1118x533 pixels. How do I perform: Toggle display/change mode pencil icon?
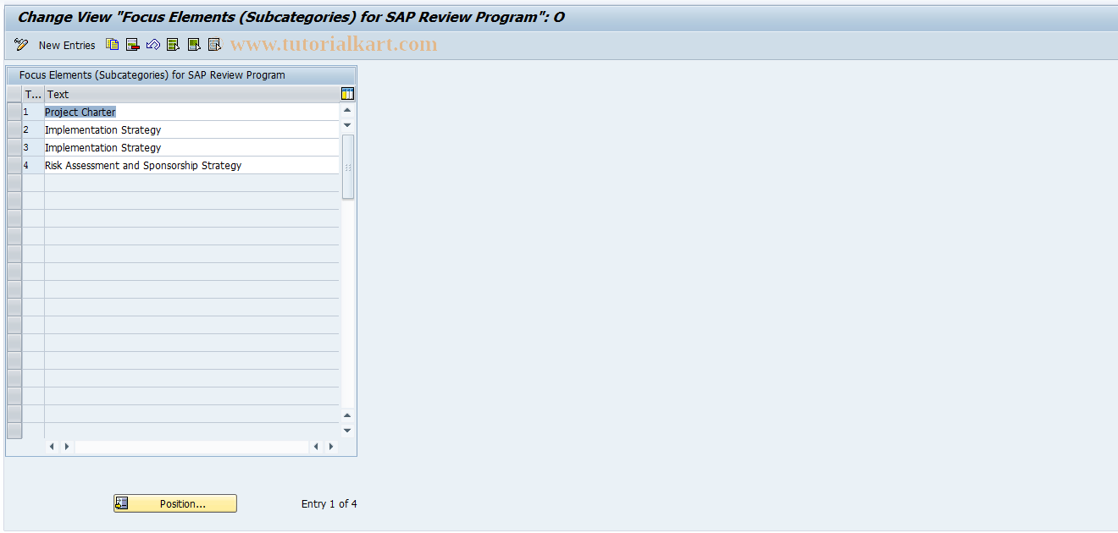[21, 45]
